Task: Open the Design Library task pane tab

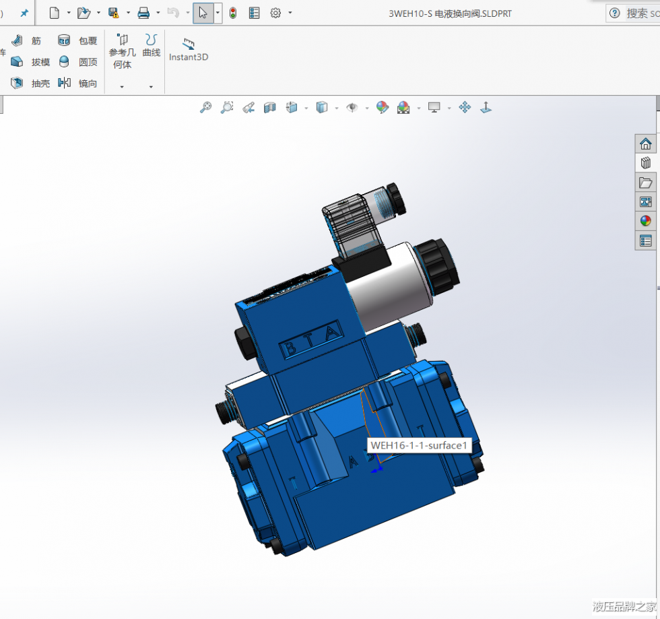Action: coord(645,162)
